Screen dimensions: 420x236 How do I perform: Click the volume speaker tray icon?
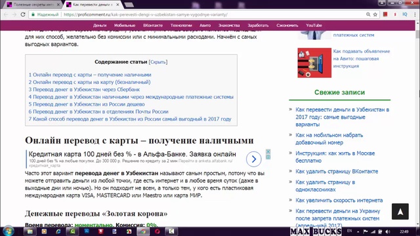tap(388, 231)
